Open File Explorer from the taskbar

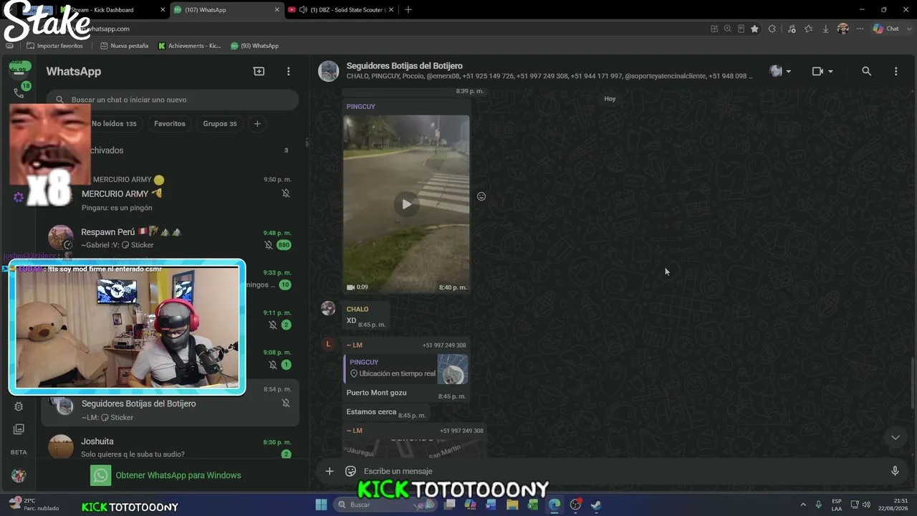pyautogui.click(x=512, y=505)
